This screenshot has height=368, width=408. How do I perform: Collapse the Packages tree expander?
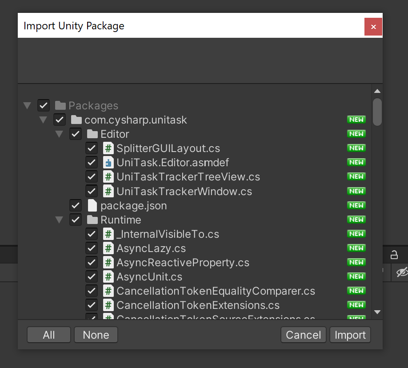coord(27,105)
